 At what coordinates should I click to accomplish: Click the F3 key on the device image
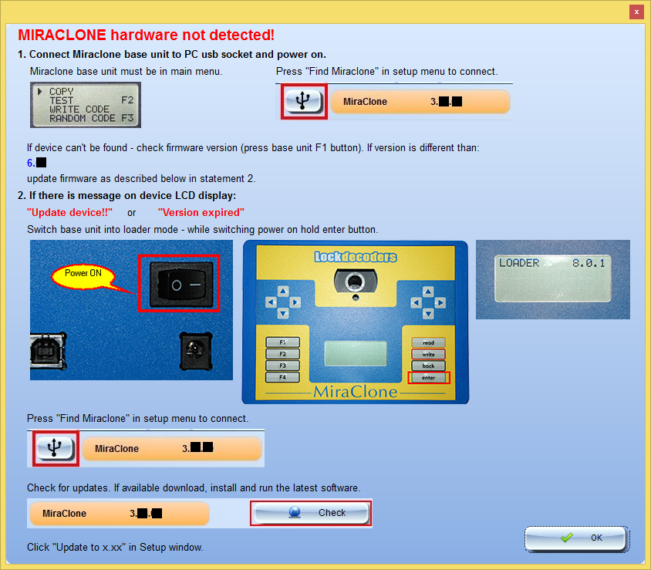click(x=283, y=366)
